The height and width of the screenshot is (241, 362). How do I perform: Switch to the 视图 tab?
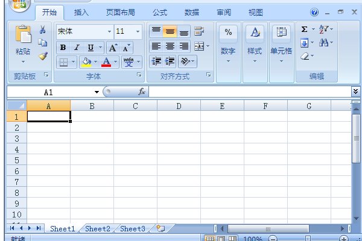pos(256,13)
